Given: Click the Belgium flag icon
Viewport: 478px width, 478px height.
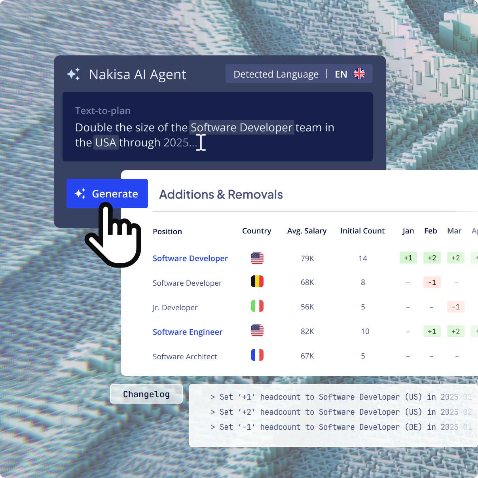Looking at the screenshot, I should pos(257,282).
